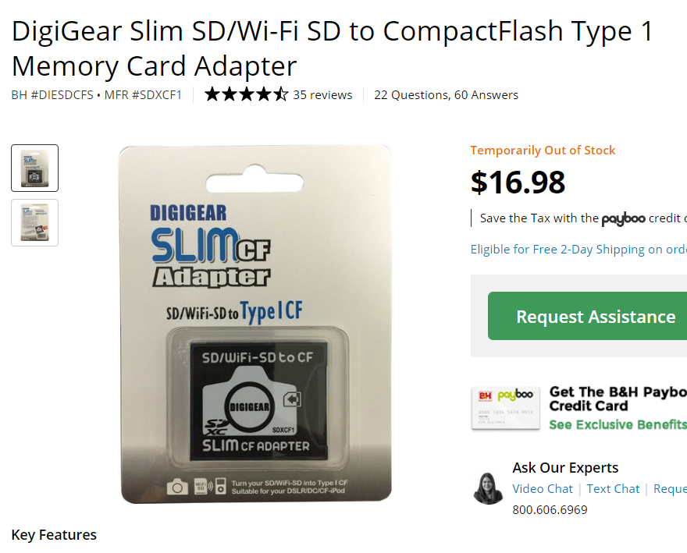The height and width of the screenshot is (553, 687).
Task: Click the expert representative avatar photo
Action: pyautogui.click(x=488, y=488)
